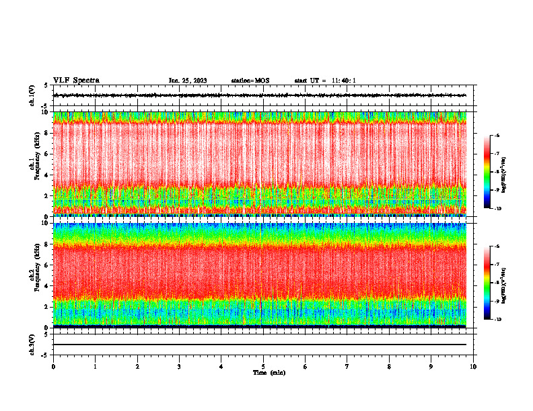Screen dimensions: 533x411
Task: Click time axis tick label '4'
Action: coord(221,367)
